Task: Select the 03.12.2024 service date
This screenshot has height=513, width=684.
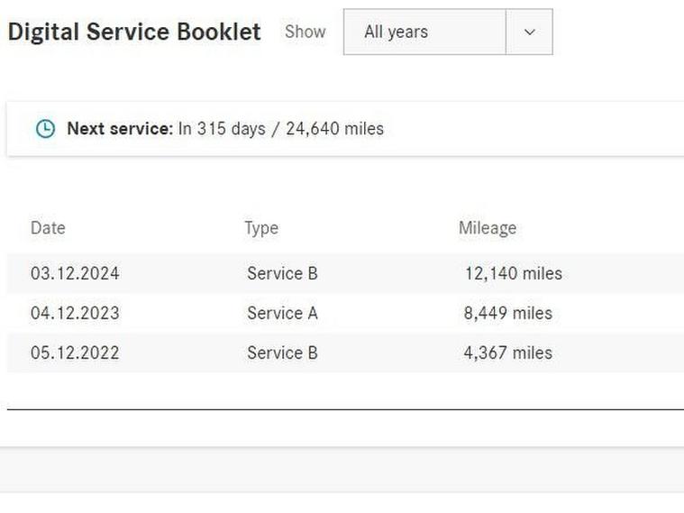Action: (75, 273)
